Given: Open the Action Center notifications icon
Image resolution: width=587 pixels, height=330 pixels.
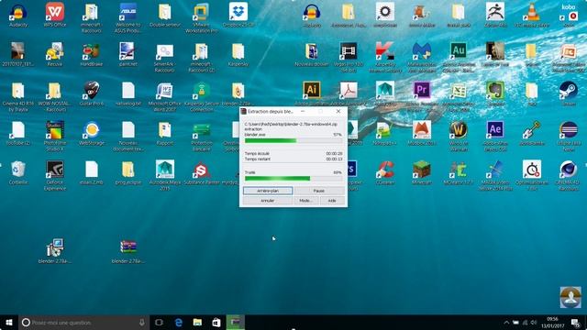Looking at the screenshot, I should pos(575,323).
